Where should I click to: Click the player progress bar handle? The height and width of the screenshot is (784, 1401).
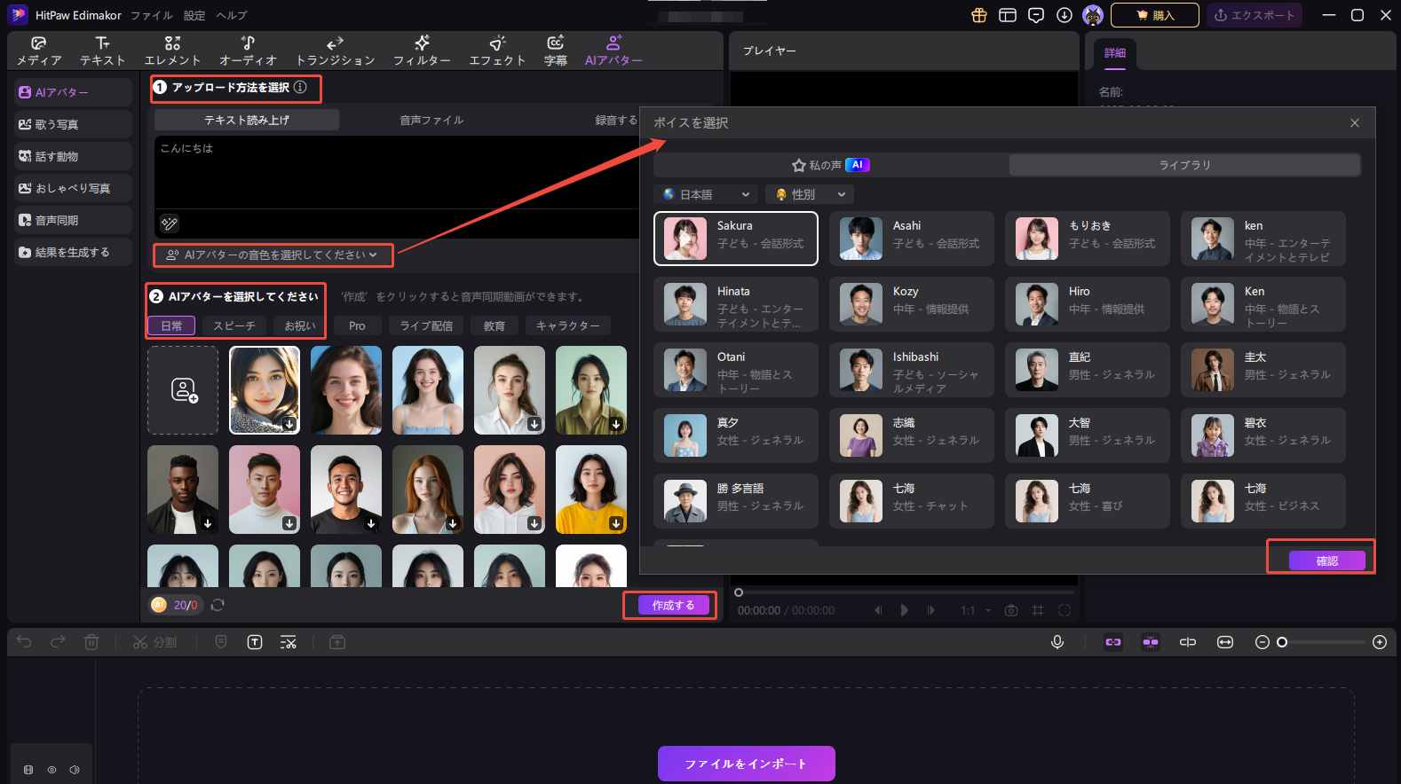(738, 592)
